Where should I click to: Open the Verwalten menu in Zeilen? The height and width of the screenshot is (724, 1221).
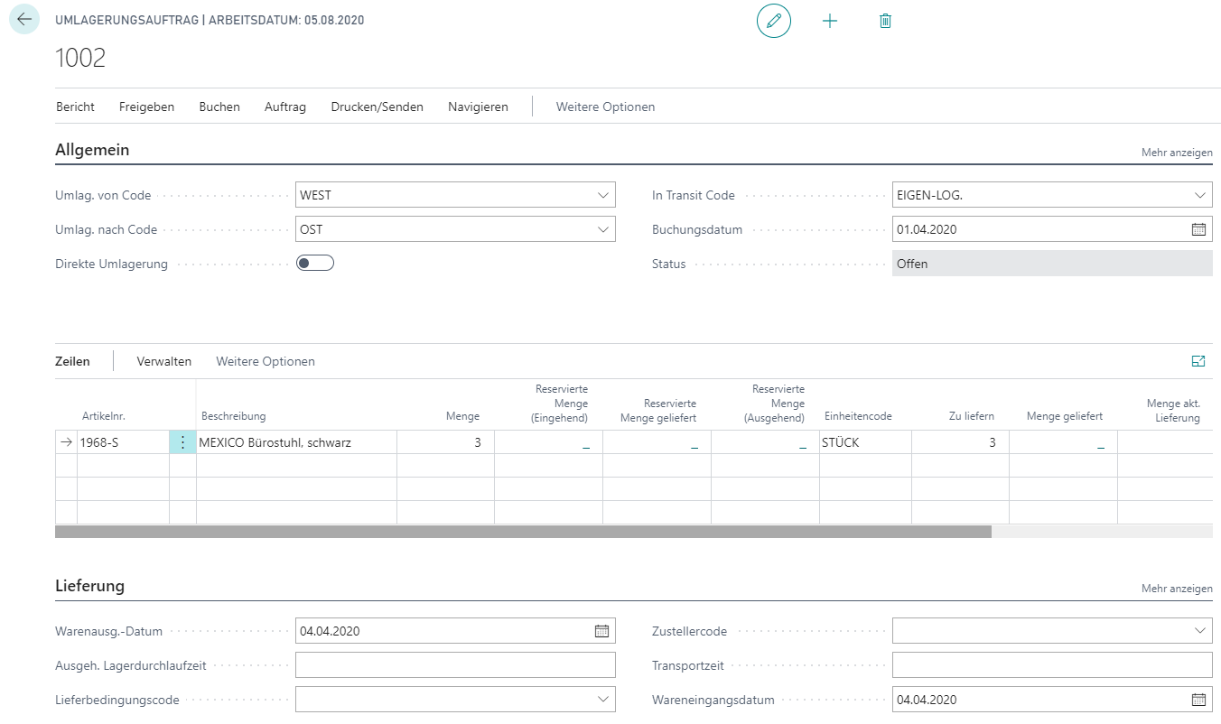pos(164,361)
